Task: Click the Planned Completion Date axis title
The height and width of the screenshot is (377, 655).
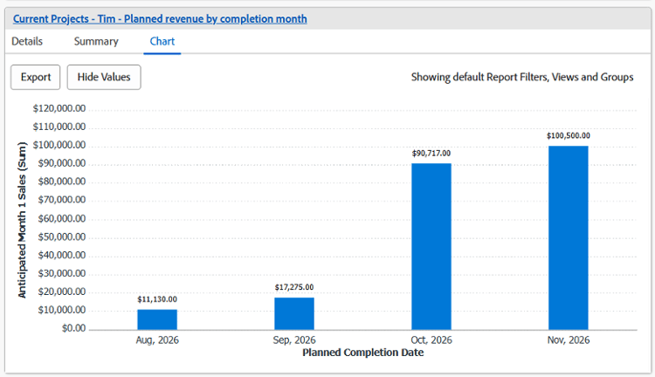Action: tap(363, 353)
